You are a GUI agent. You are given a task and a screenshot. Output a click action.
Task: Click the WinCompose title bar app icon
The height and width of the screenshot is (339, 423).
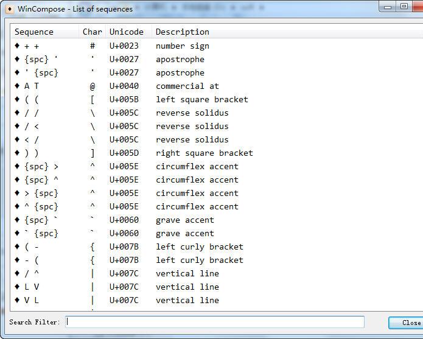10,9
